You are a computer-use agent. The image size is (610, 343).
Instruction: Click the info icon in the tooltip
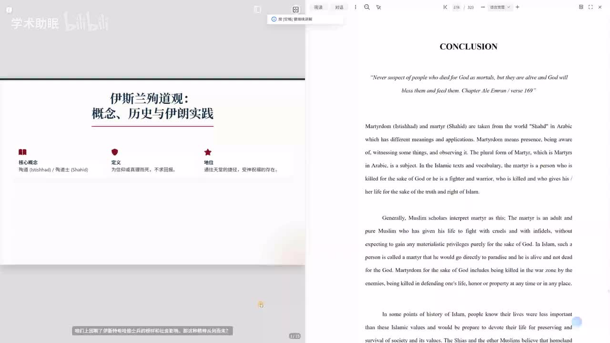[x=274, y=19]
